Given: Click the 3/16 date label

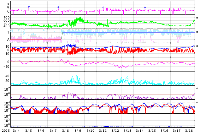Looking at the screenshot, I should coord(164,130).
